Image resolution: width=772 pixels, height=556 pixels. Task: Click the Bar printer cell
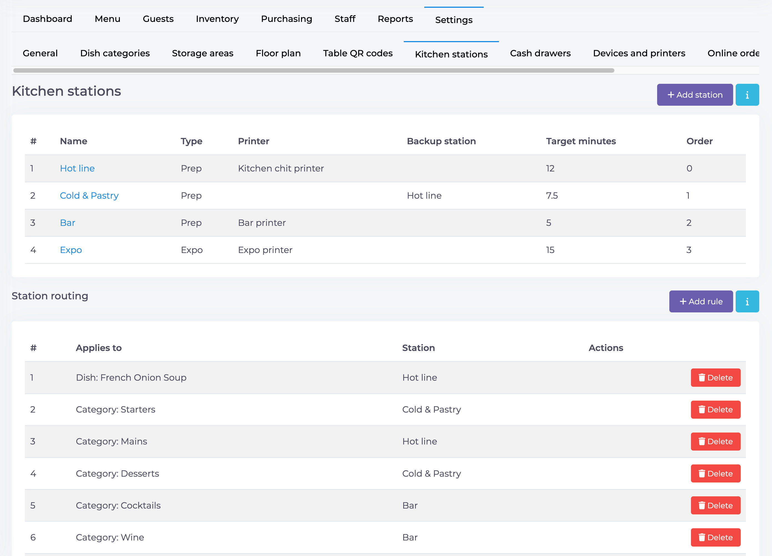[262, 223]
